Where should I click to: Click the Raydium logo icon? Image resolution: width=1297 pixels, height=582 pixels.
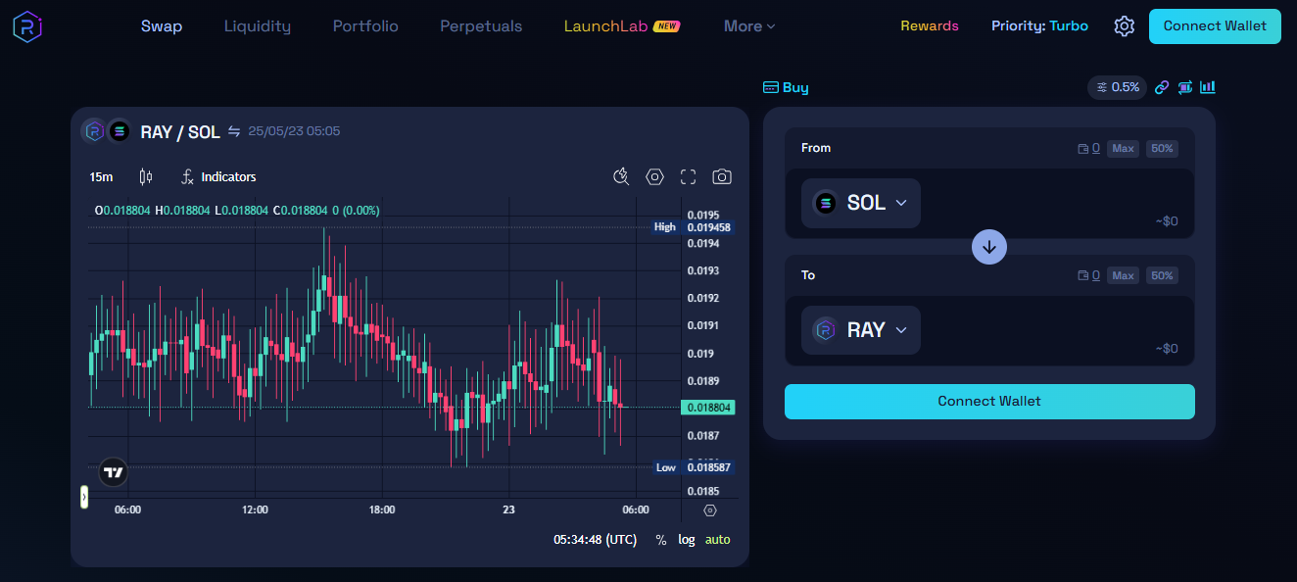(x=27, y=26)
